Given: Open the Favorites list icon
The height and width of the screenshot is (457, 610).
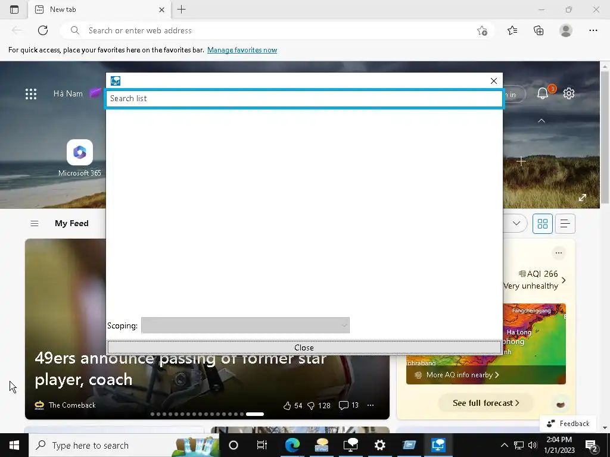Looking at the screenshot, I should [x=512, y=30].
